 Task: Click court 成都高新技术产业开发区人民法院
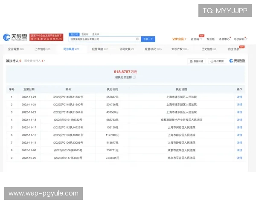(x=181, y=120)
